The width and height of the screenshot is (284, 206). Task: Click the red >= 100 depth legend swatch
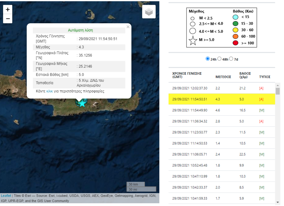pos(235,43)
